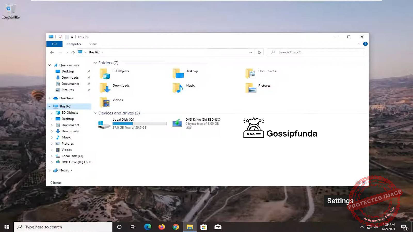Screen dimensions: 413x232
Task: Click the Refresh button in address bar
Action: click(259, 52)
